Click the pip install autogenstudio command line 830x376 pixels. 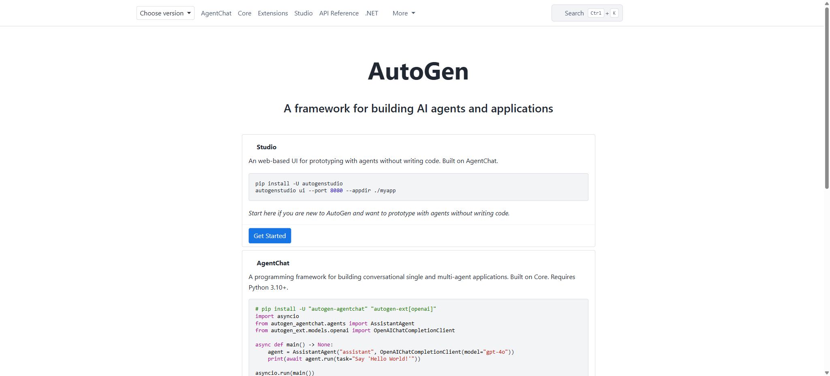299,183
